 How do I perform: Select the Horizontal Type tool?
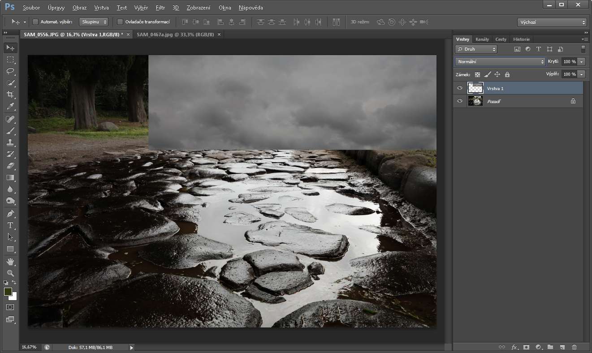click(x=10, y=225)
